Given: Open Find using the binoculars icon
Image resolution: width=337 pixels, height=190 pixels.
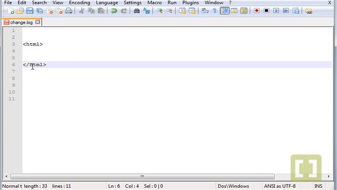Looking at the screenshot, I should click(136, 11).
